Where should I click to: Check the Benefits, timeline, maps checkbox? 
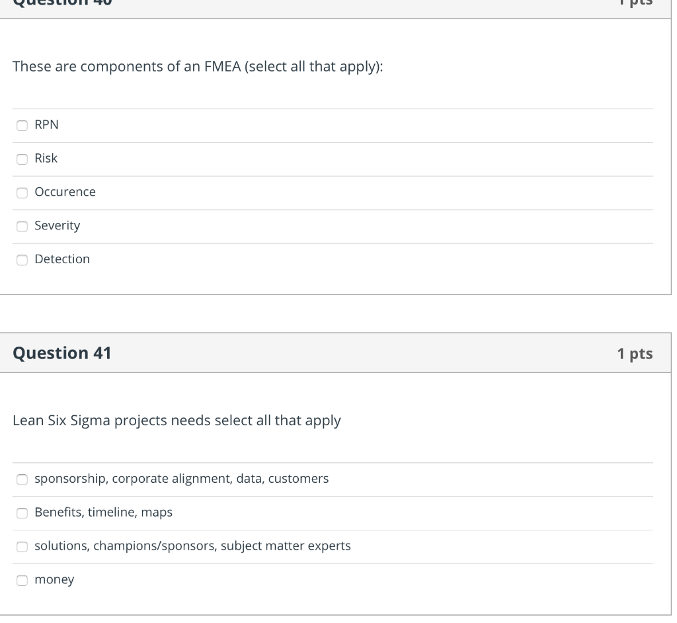[x=22, y=513]
